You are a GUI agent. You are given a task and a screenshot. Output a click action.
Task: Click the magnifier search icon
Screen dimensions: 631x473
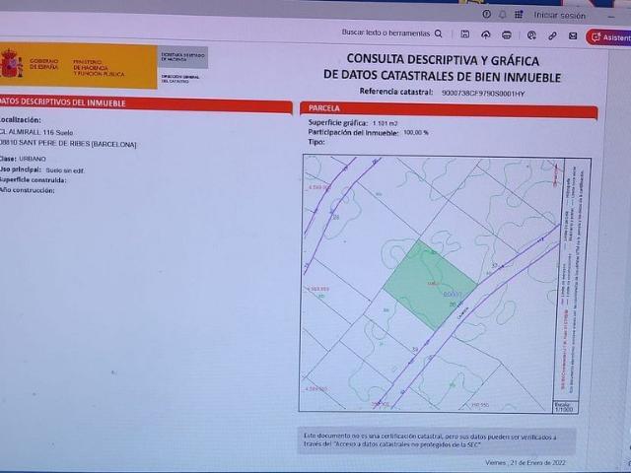click(438, 34)
